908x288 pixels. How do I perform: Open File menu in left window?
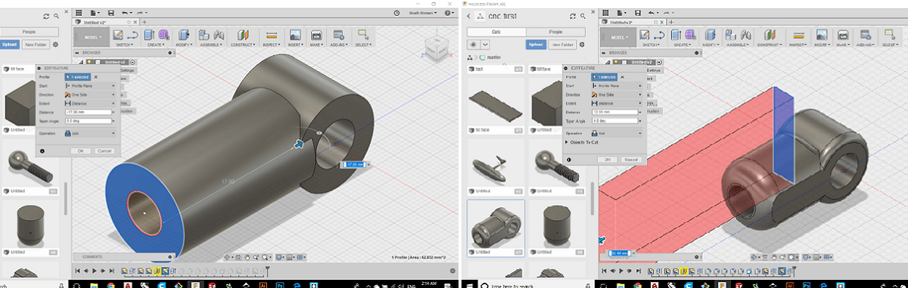point(95,14)
